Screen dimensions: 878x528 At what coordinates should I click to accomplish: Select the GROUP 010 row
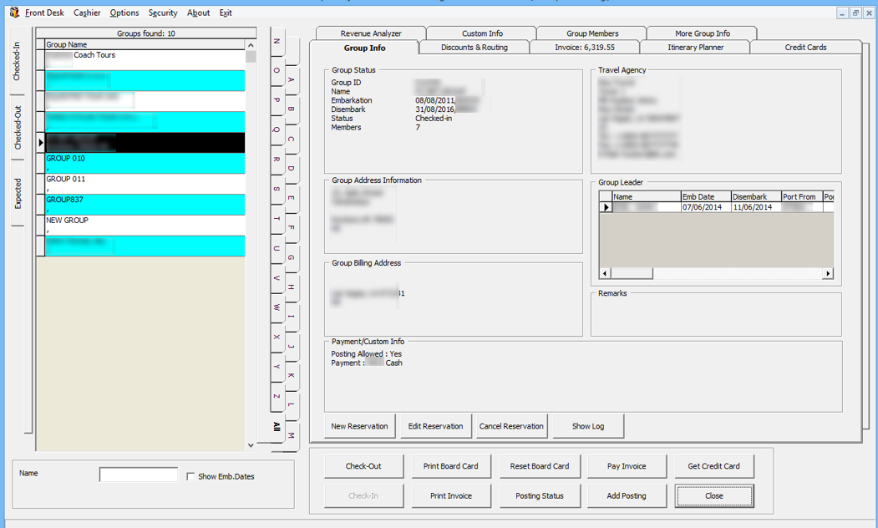(145, 163)
